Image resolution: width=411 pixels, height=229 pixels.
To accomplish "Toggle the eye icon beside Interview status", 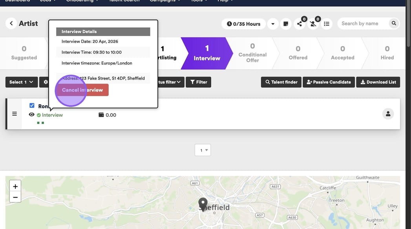I will 32,115.
